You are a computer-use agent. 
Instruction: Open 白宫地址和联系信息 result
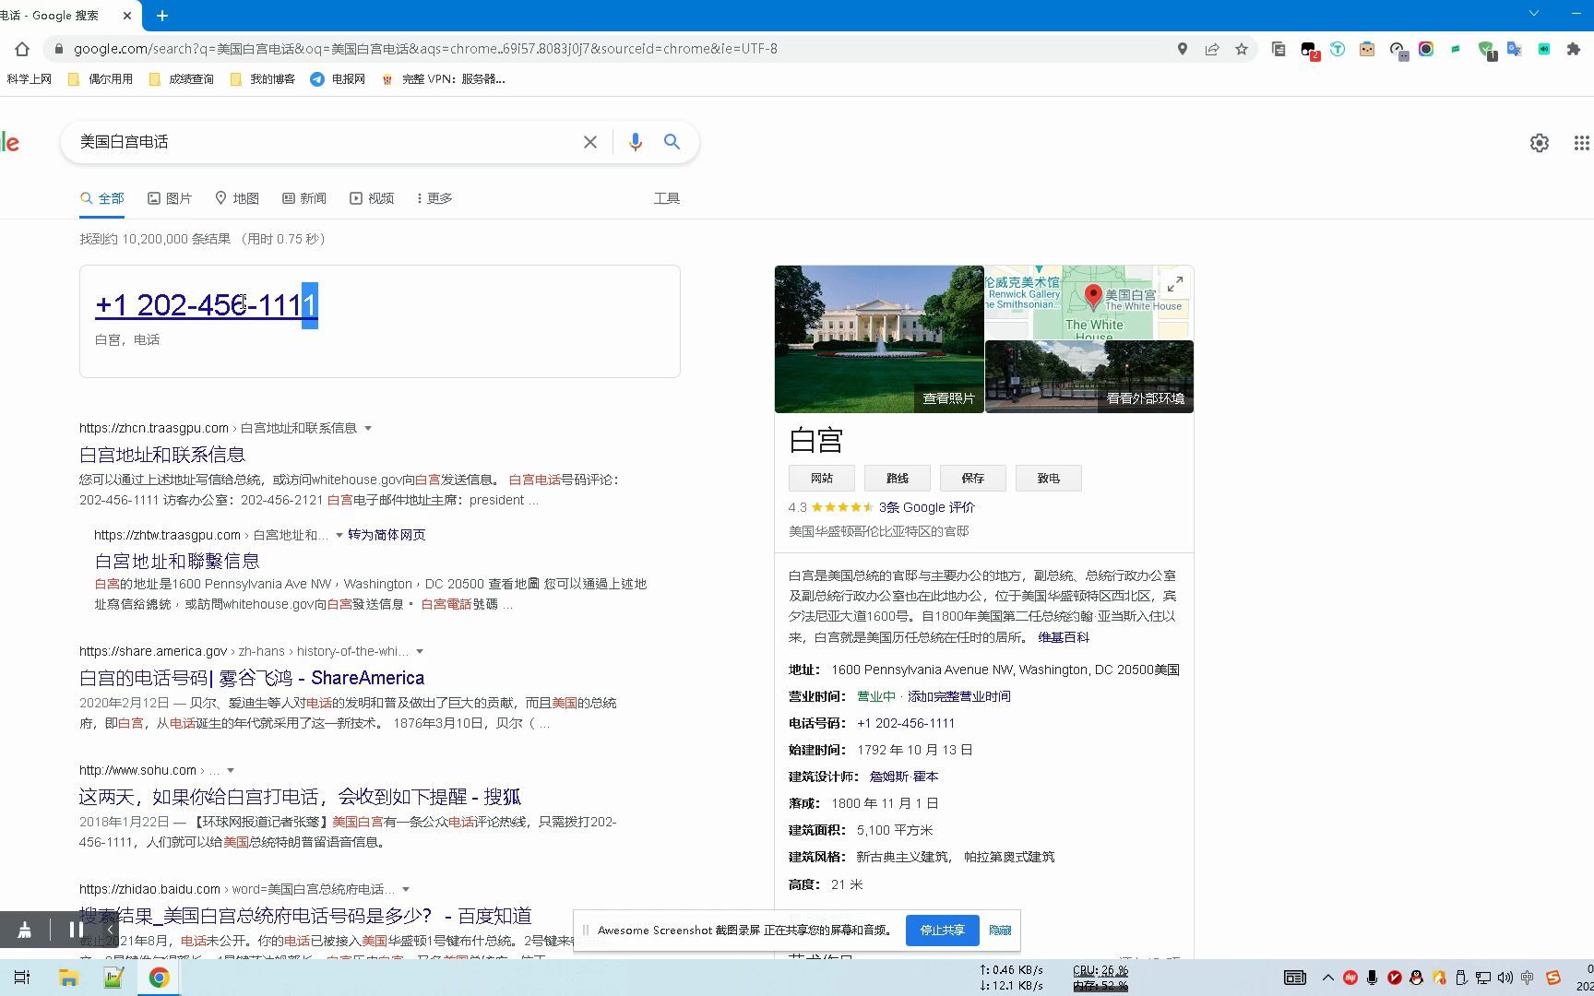[162, 455]
